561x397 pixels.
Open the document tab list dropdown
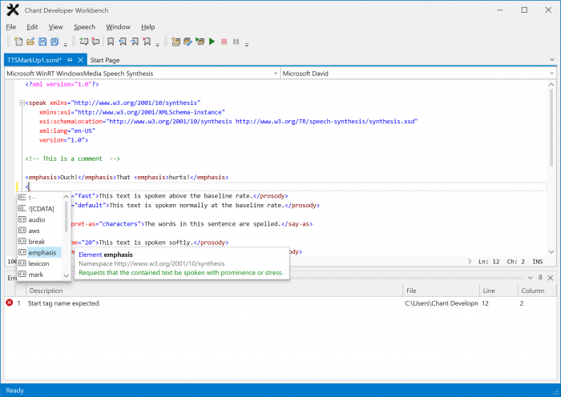point(552,60)
